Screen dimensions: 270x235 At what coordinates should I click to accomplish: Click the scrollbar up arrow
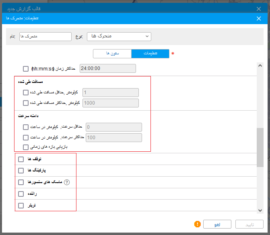[260, 66]
